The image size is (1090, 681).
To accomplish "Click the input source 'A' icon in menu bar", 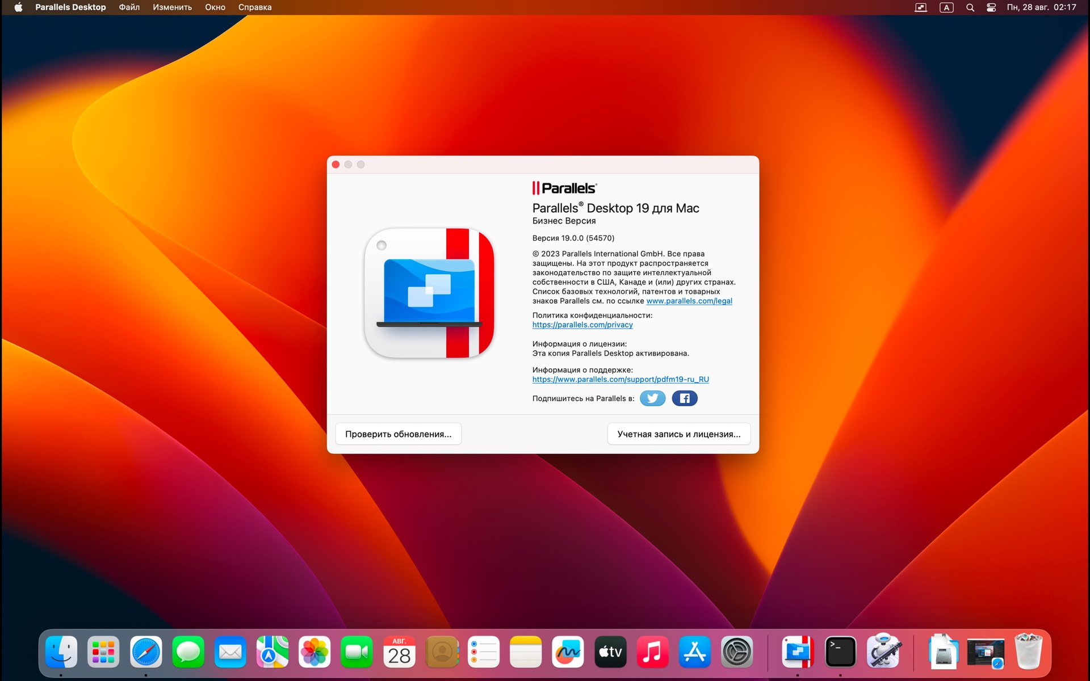I will point(946,7).
